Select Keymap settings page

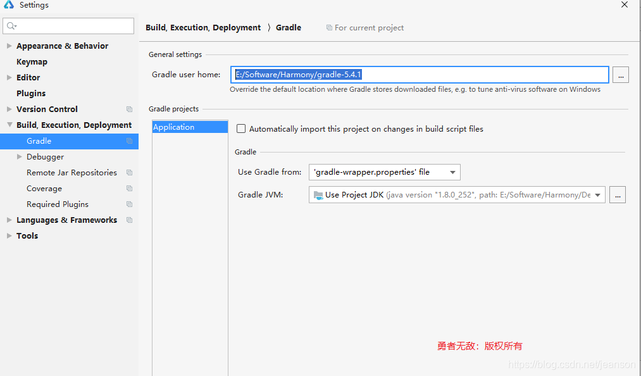coord(32,62)
